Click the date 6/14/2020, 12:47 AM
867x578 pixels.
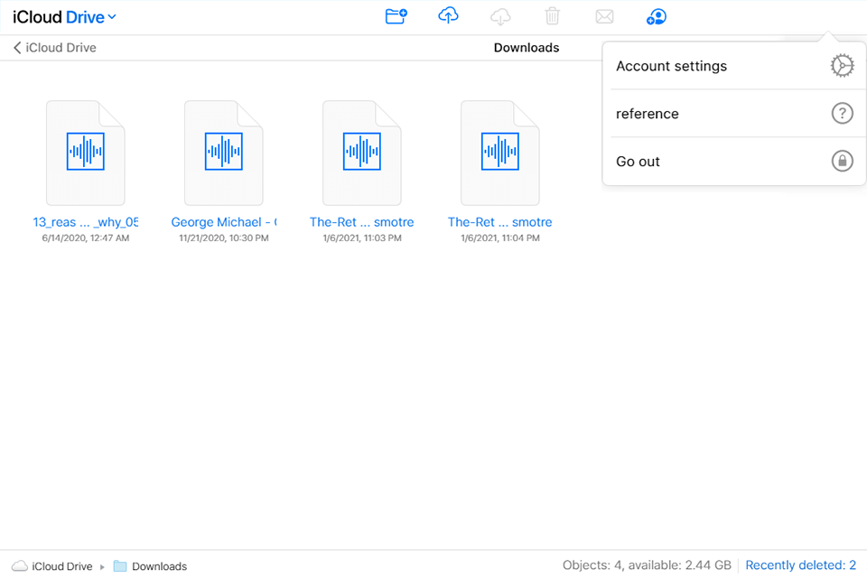point(86,238)
